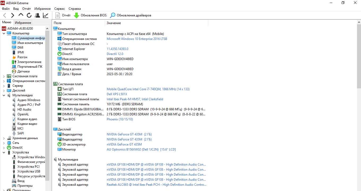Viewport: 361px width, 191px height.
Task: Open the user profile toolbar icon
Action: pos(37,15)
